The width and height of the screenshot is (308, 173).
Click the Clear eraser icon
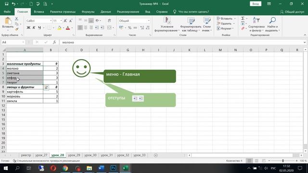pos(243,29)
